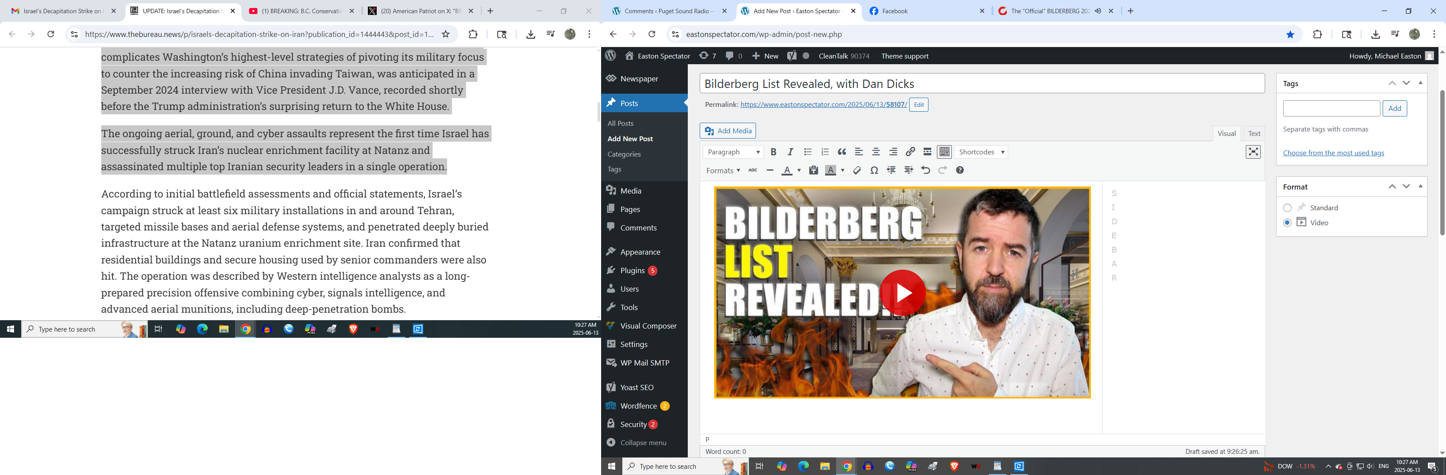This screenshot has width=1446, height=475.
Task: Undo last edit in the editor
Action: 925,171
